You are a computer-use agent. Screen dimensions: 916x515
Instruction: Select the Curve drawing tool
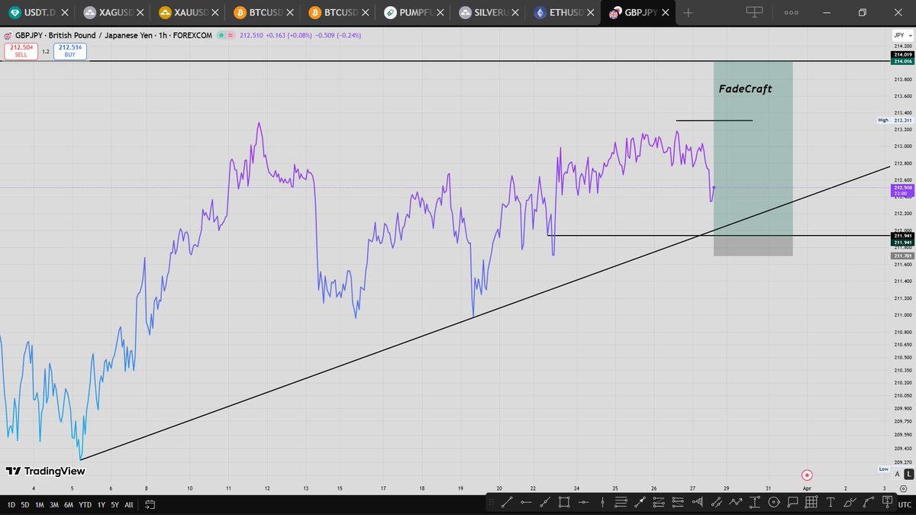point(868,502)
